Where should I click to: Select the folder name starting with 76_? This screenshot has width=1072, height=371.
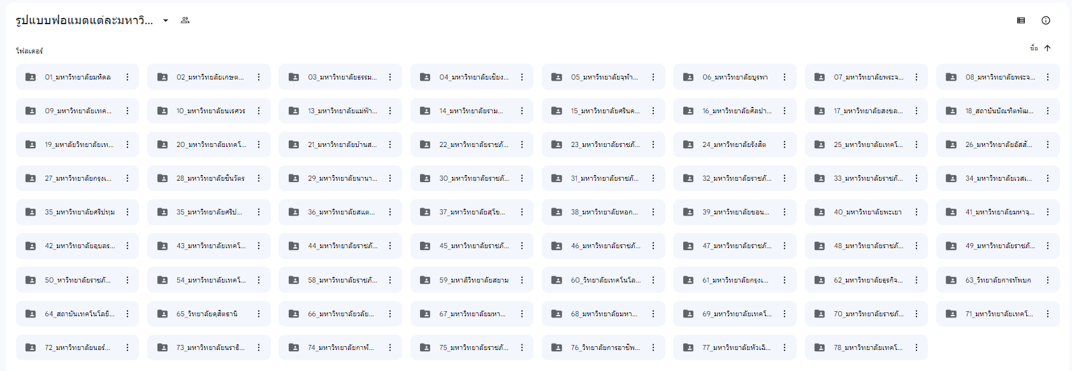click(605, 347)
